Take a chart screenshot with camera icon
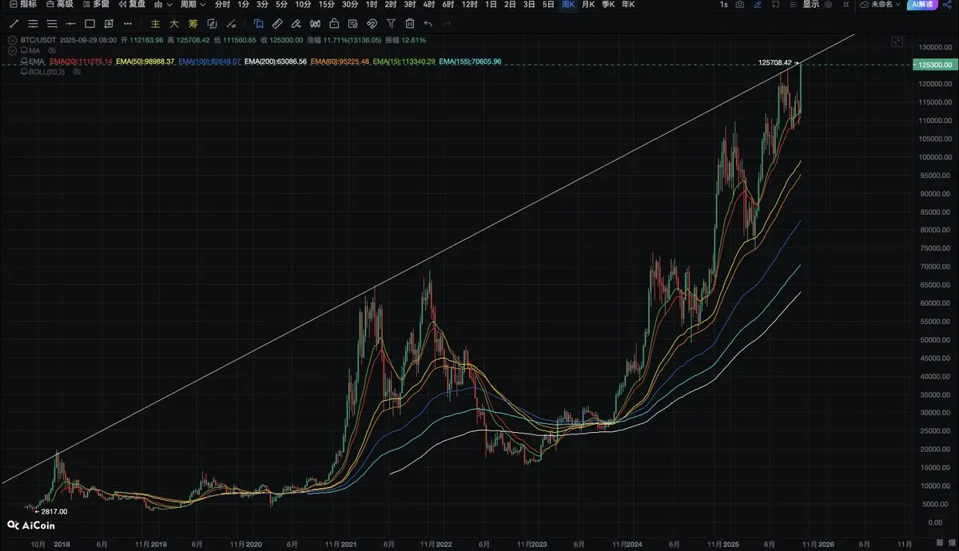Viewport: 959px width, 551px height. (740, 5)
